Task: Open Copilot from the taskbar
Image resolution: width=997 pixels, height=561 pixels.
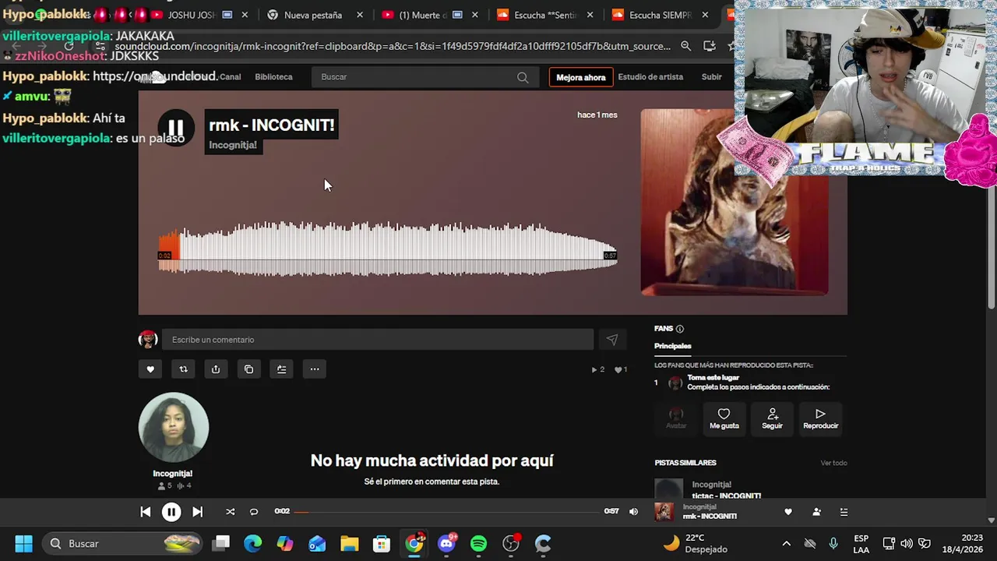Action: pos(285,543)
